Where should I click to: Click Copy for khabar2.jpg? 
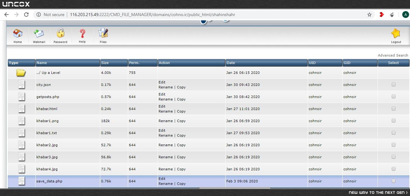pyautogui.click(x=181, y=145)
